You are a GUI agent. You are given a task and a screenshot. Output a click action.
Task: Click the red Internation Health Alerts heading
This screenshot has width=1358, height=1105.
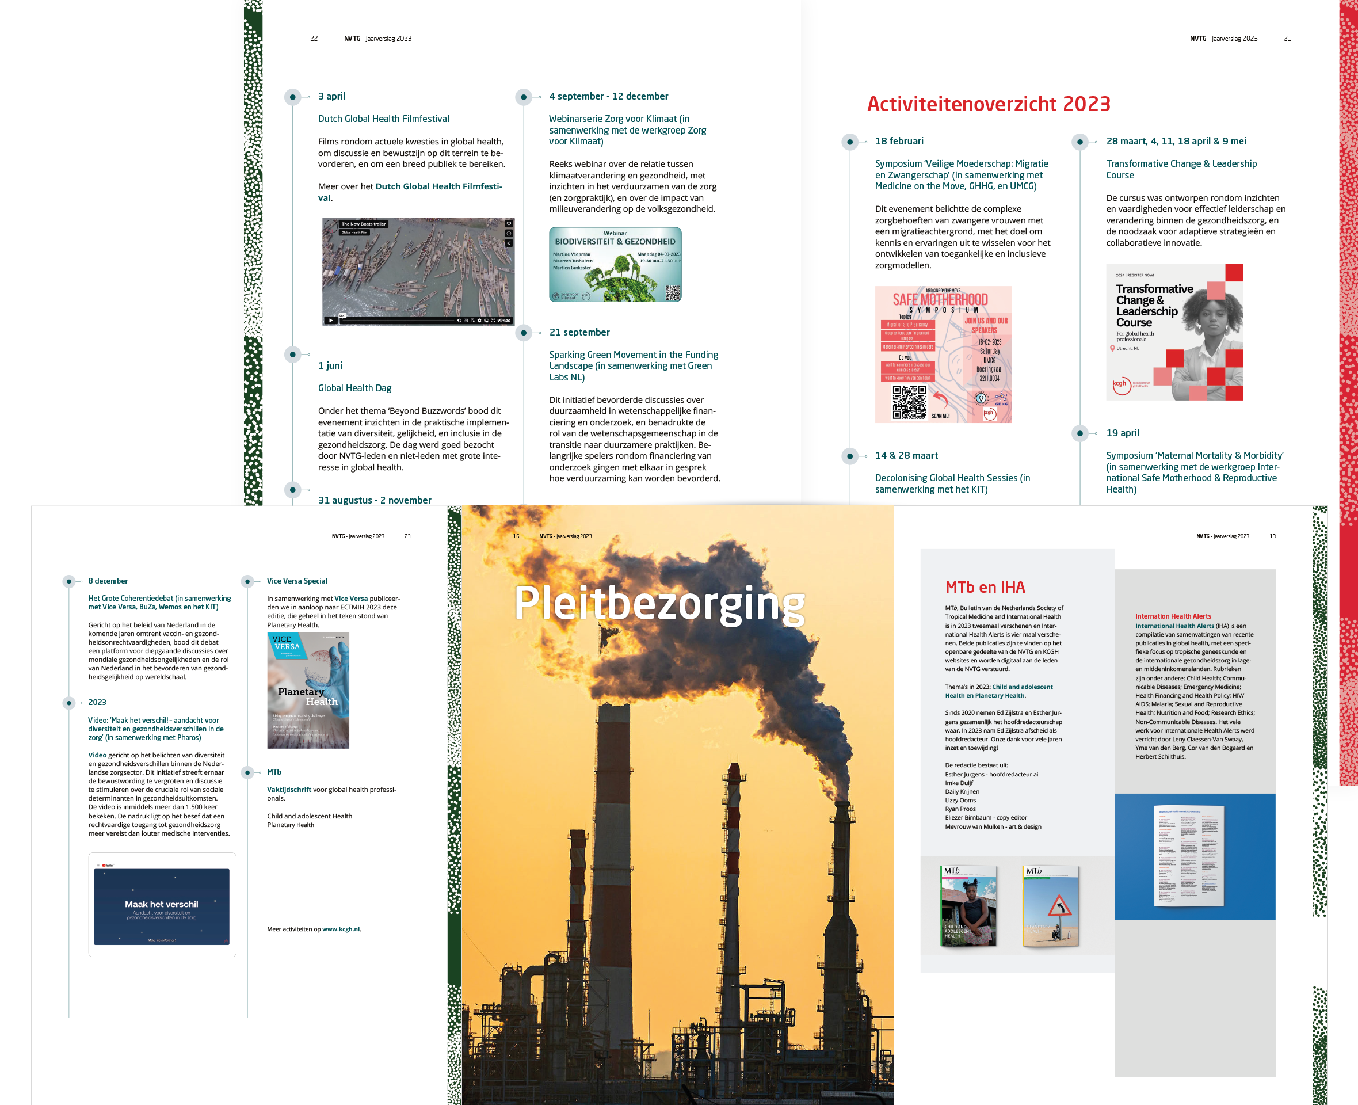(x=1173, y=616)
